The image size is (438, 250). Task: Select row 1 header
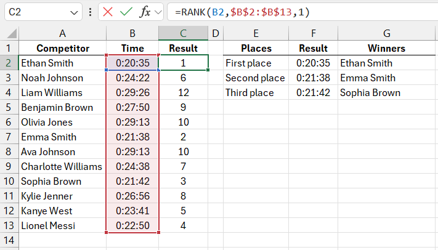9,48
